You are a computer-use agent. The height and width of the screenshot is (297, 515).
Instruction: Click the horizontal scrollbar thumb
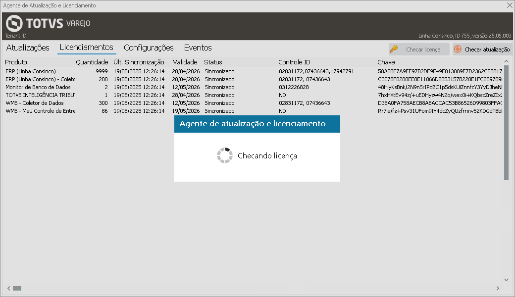(x=17, y=288)
